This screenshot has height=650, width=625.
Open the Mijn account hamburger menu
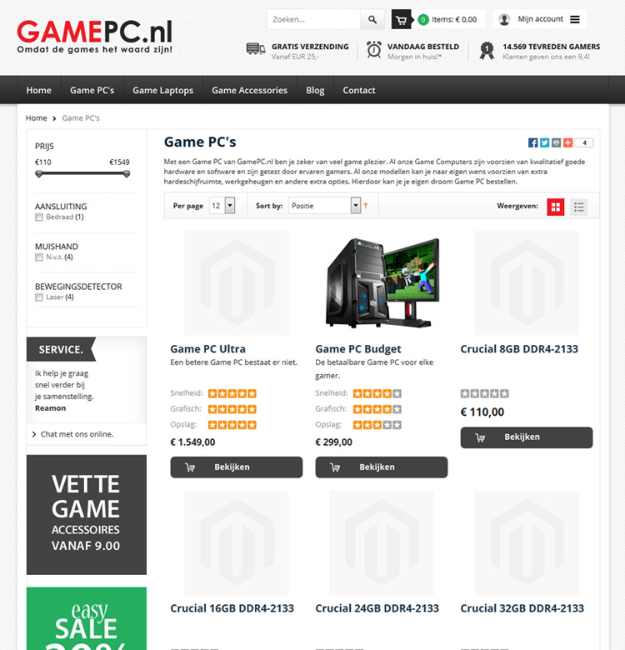pos(574,19)
